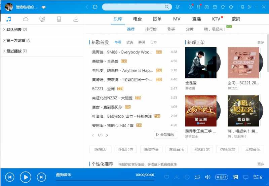This screenshot has height=186, width=269.
Task: Play the previous track
Action: (x=10, y=177)
